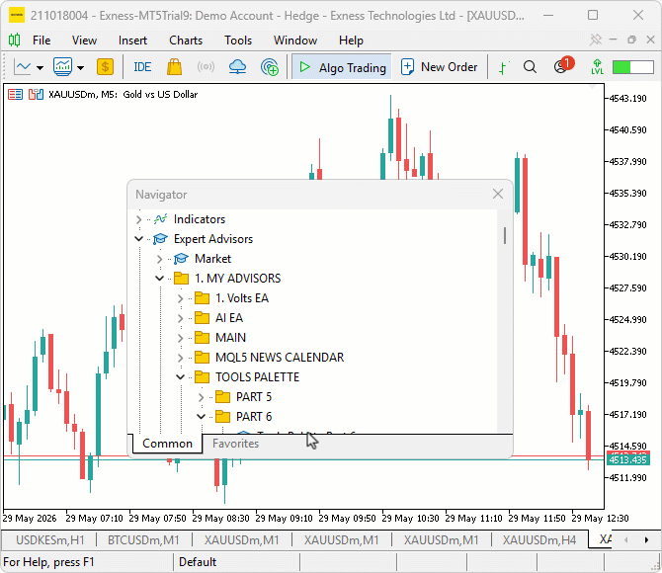Image resolution: width=662 pixels, height=573 pixels.
Task: Open the Market shopping bag icon
Action: point(174,67)
